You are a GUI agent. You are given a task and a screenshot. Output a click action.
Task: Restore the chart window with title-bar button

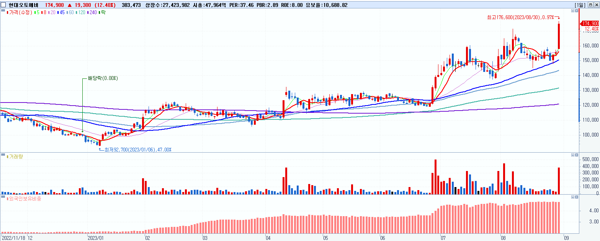(x=590, y=5)
